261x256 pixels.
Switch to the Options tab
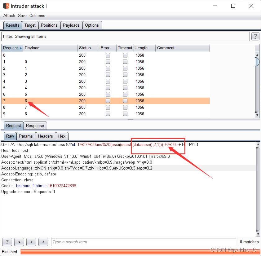[x=92, y=25]
